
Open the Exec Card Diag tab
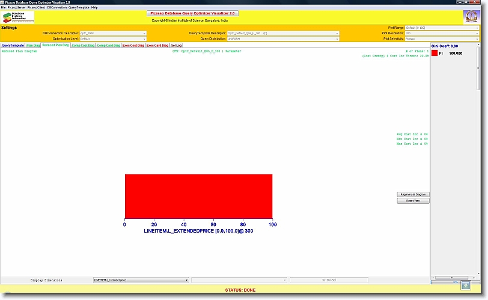click(157, 45)
